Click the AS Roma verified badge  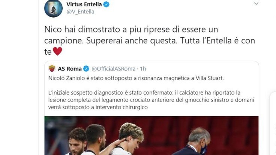coord(86,69)
